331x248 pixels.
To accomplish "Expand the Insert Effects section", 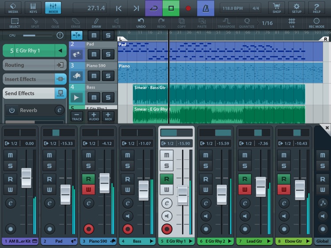I will (x=34, y=79).
